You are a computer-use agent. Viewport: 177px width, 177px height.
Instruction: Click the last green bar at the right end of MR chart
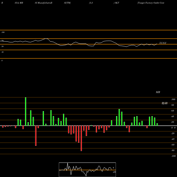click(157, 125)
